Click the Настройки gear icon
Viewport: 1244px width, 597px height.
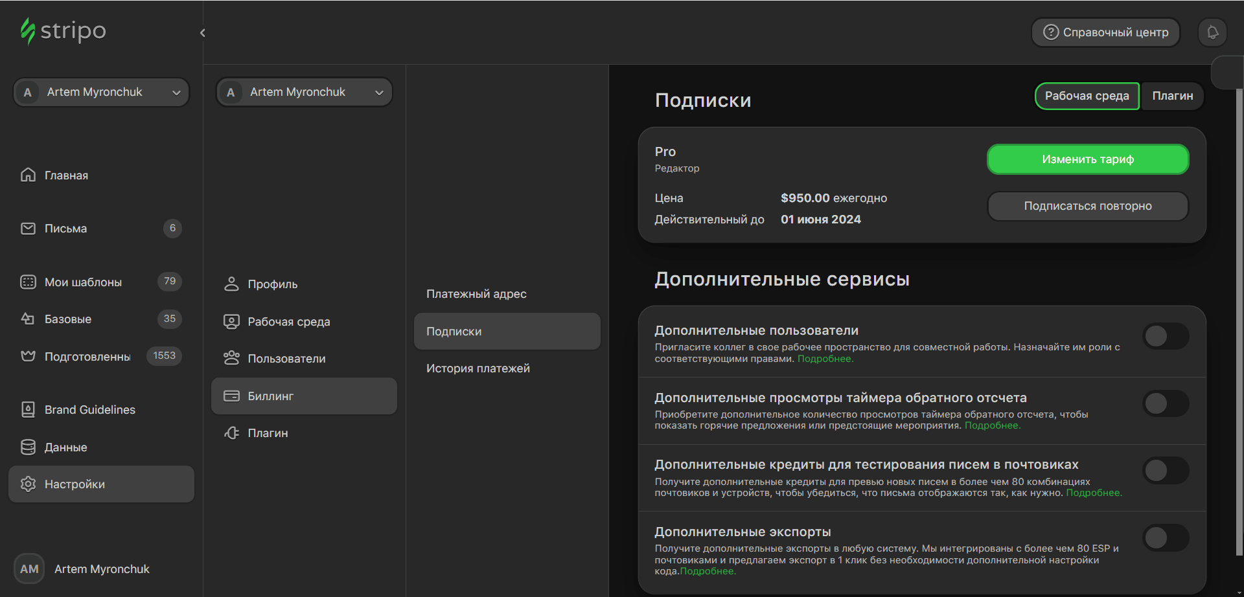28,484
